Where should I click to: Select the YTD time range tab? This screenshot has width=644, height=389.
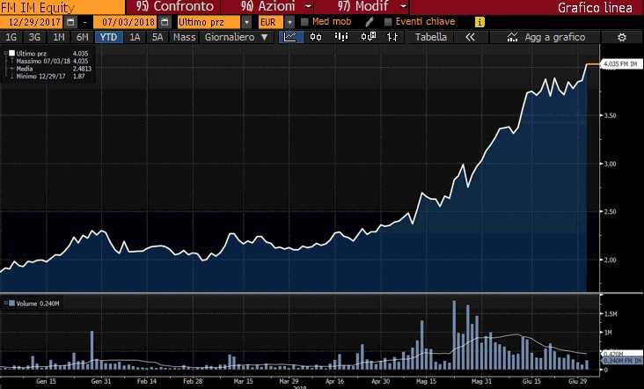[x=108, y=37]
